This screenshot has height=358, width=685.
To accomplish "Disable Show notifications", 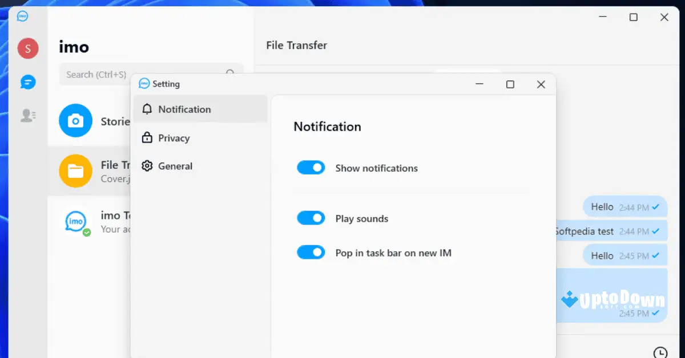I will click(x=311, y=167).
